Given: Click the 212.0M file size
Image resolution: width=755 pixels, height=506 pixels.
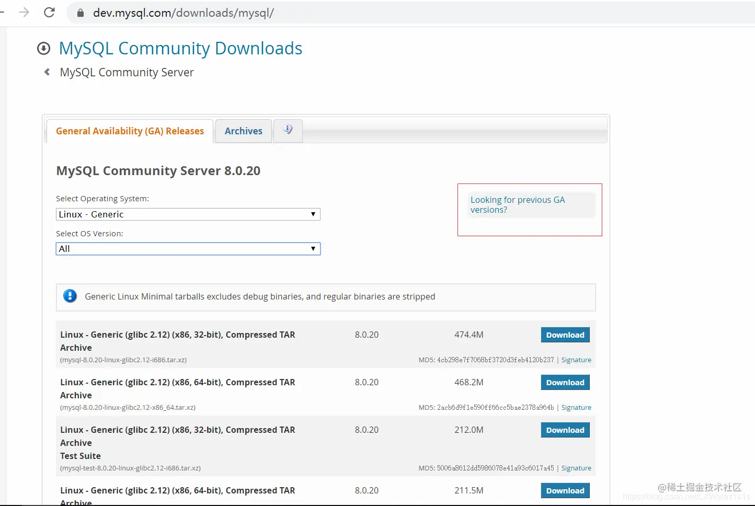Looking at the screenshot, I should tap(469, 430).
